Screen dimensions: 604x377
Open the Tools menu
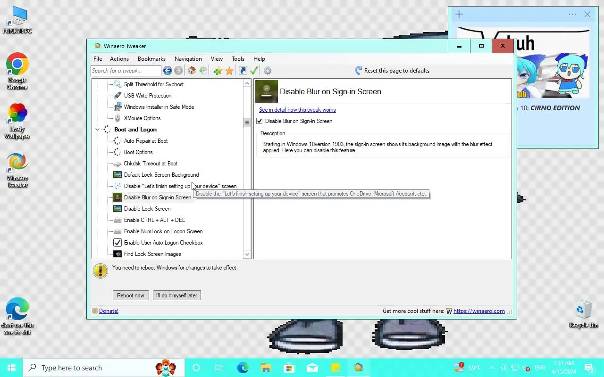coord(238,59)
